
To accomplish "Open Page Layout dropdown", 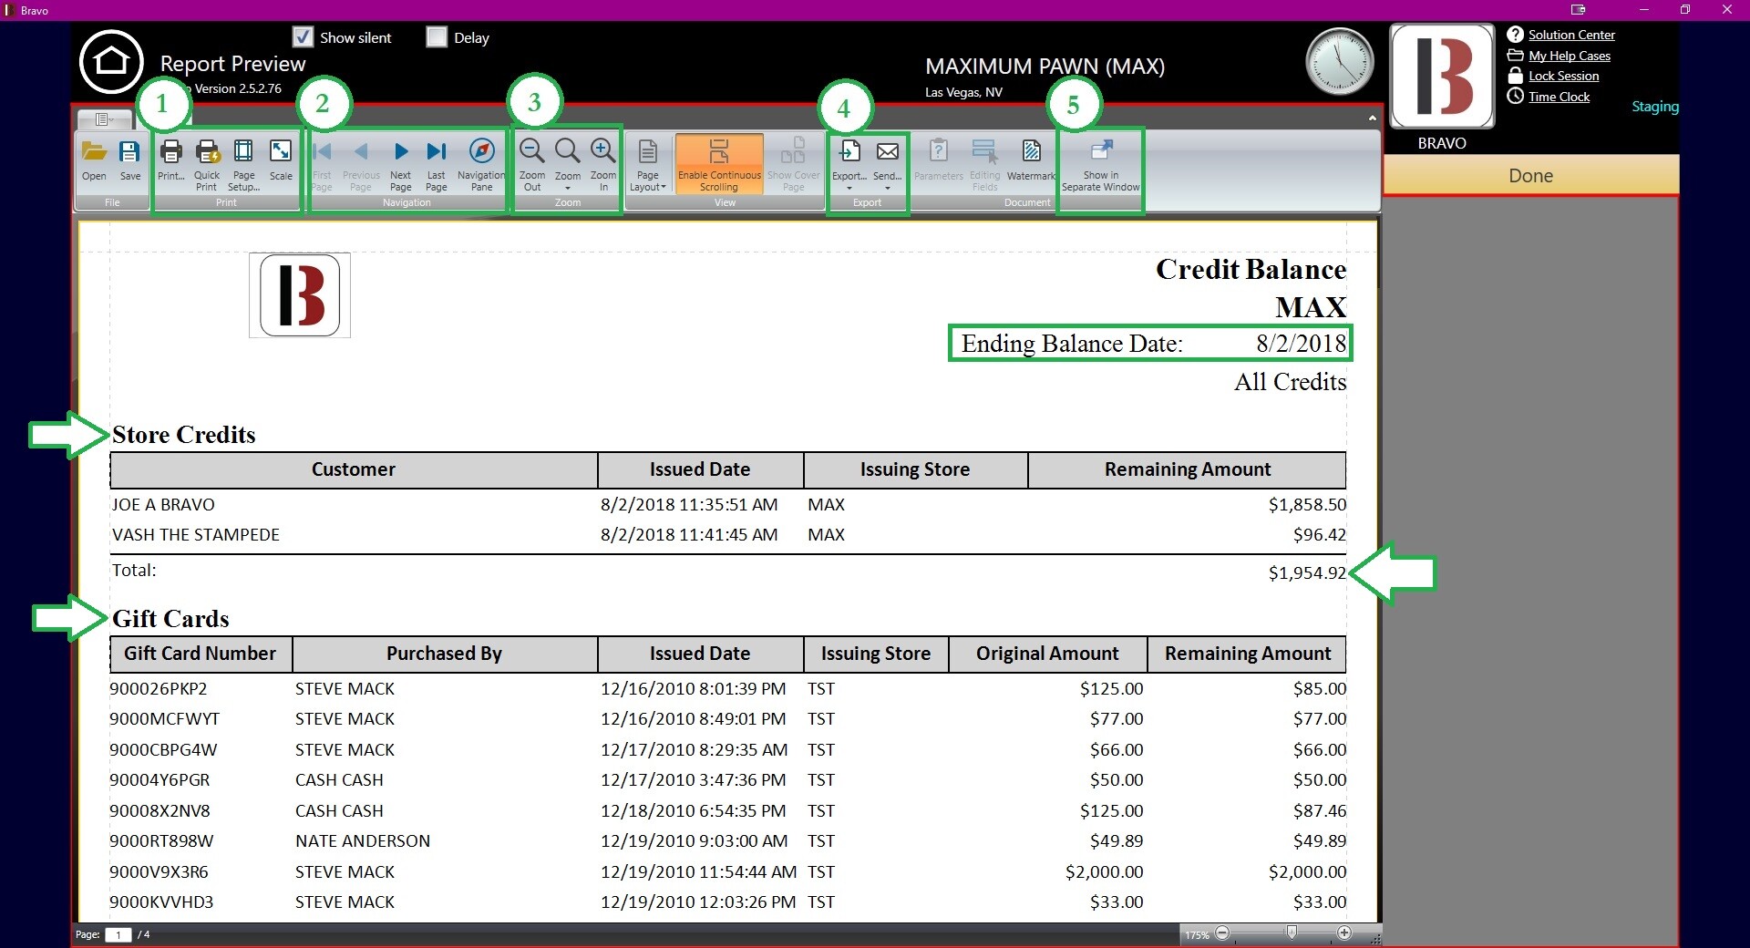I will (648, 164).
